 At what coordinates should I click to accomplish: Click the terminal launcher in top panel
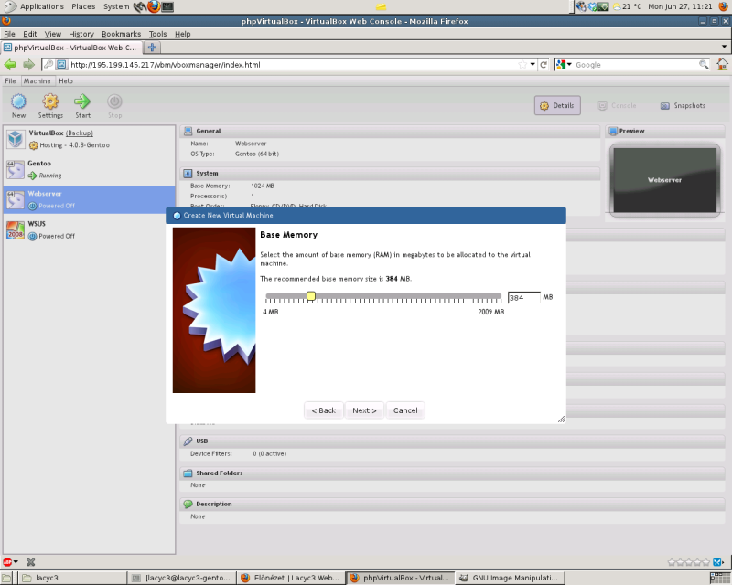tap(167, 6)
